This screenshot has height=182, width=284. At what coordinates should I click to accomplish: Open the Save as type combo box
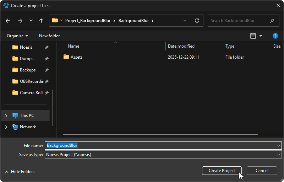[x=163, y=155]
